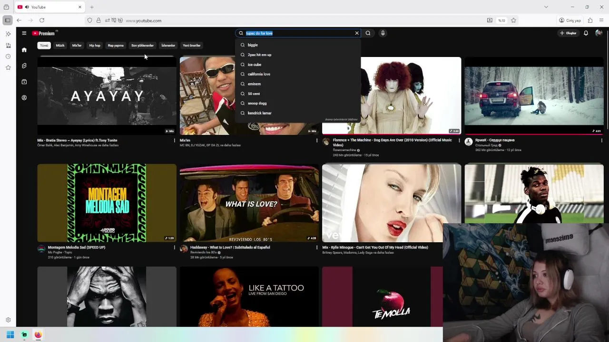Viewport: 609px width, 342px height.
Task: Click the Giriş yap sign-in button
Action: pos(570,20)
